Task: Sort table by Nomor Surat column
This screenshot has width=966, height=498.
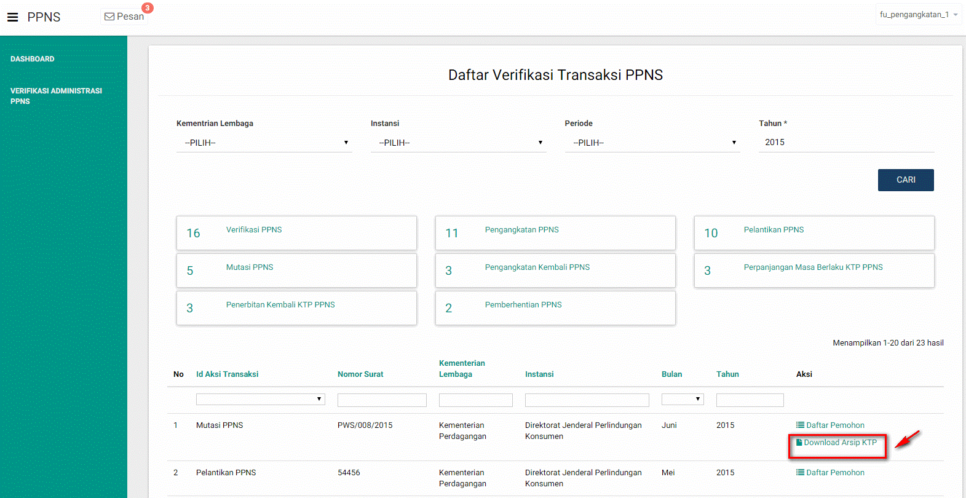Action: pyautogui.click(x=360, y=374)
